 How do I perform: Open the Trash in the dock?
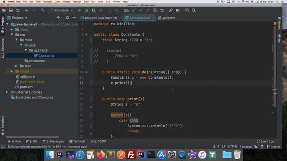click(237, 155)
